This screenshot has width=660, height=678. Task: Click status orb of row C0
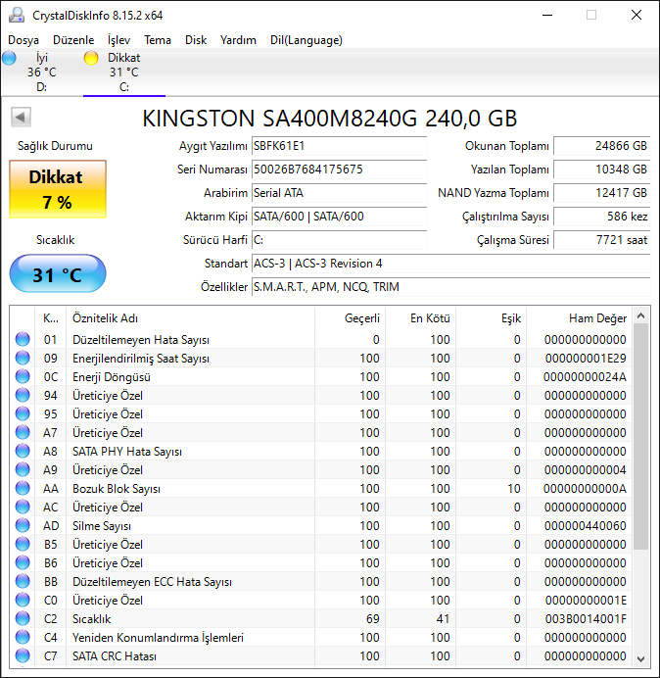click(23, 600)
